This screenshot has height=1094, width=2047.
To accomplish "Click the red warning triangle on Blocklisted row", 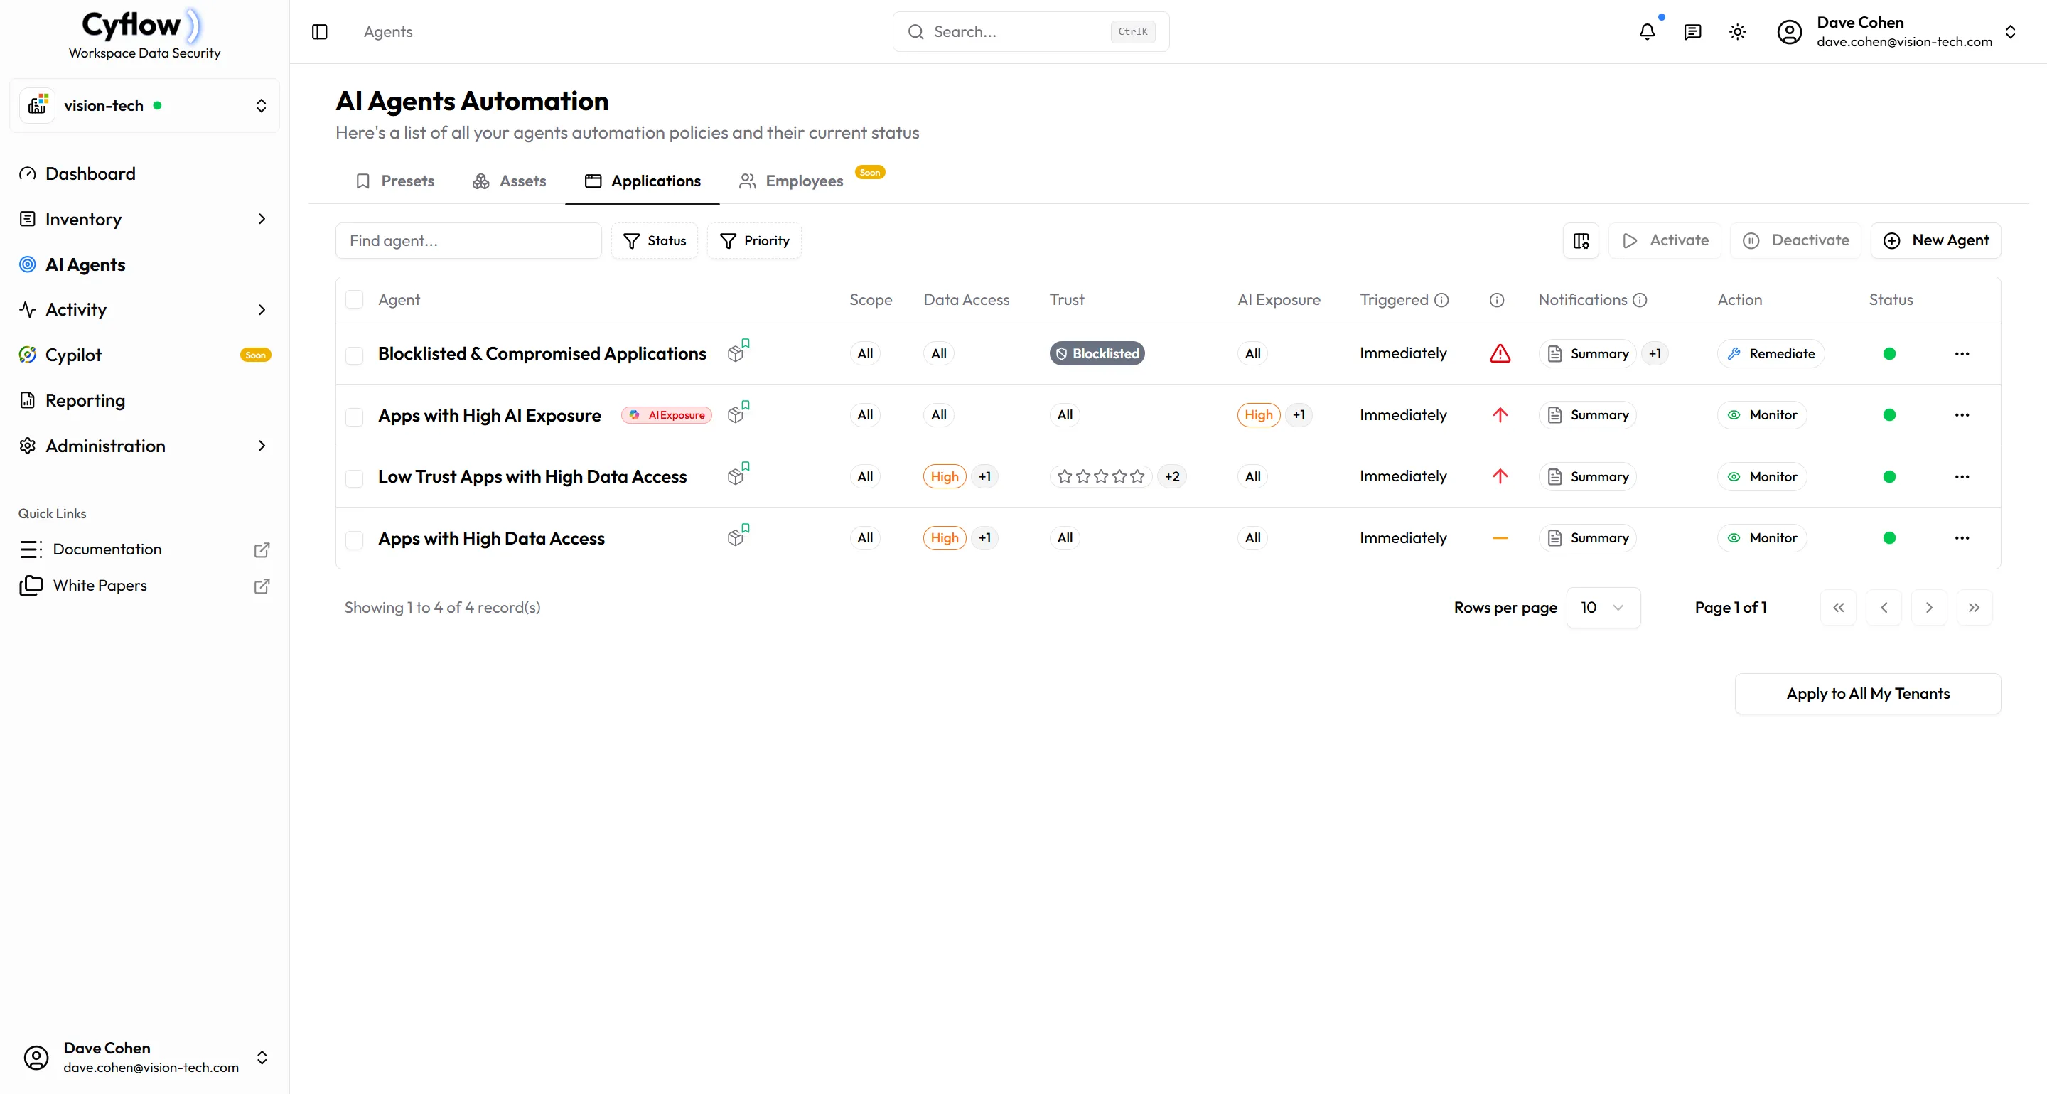I will 1500,353.
